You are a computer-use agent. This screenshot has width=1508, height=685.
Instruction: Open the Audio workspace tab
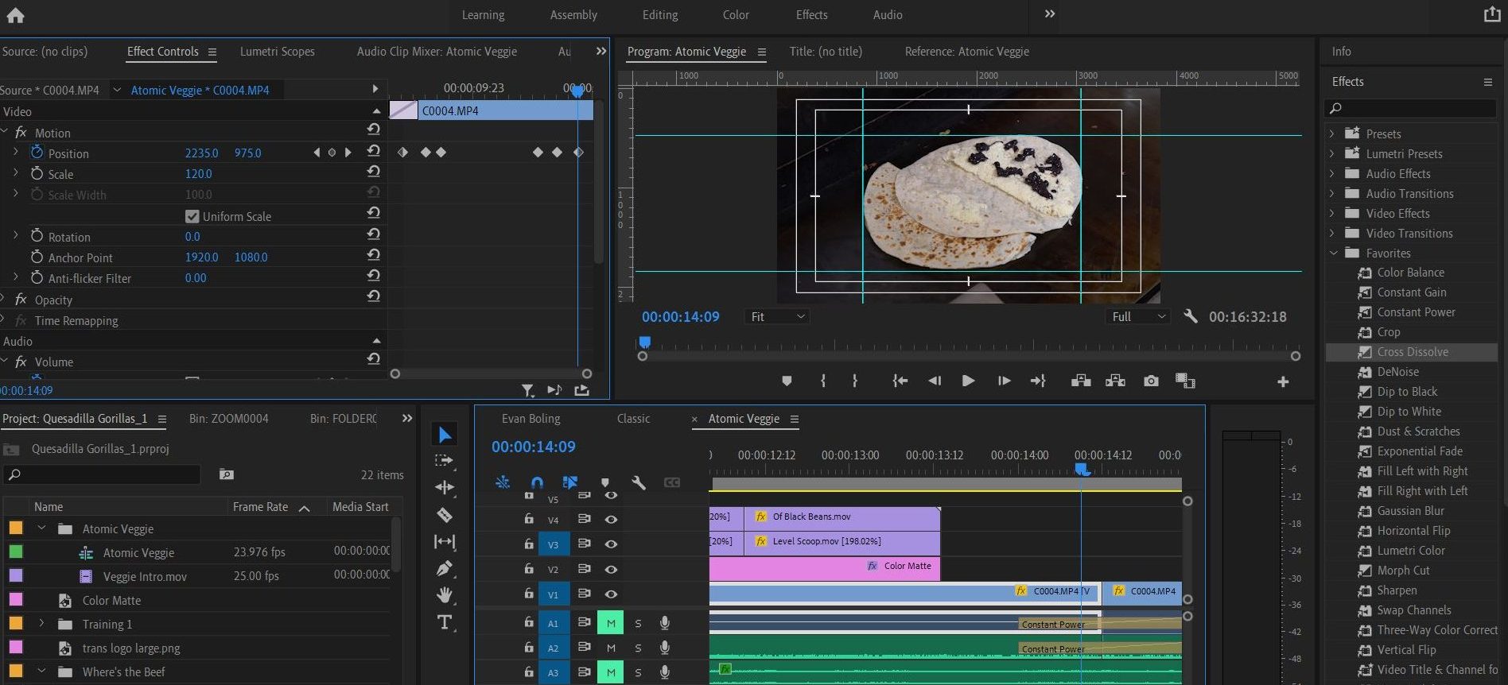[x=888, y=14]
